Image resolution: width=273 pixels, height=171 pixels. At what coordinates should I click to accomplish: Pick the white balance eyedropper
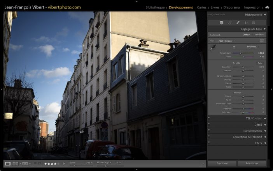[x=213, y=48]
